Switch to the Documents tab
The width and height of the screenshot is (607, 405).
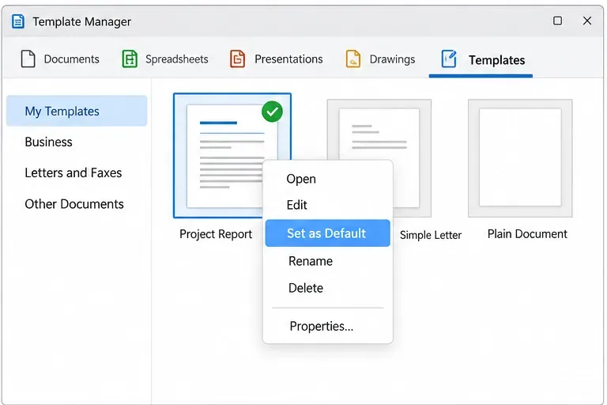point(60,59)
